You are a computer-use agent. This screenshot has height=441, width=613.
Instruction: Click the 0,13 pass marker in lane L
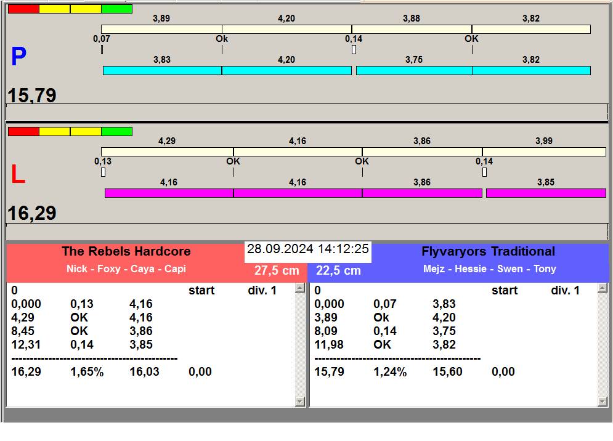(x=103, y=172)
